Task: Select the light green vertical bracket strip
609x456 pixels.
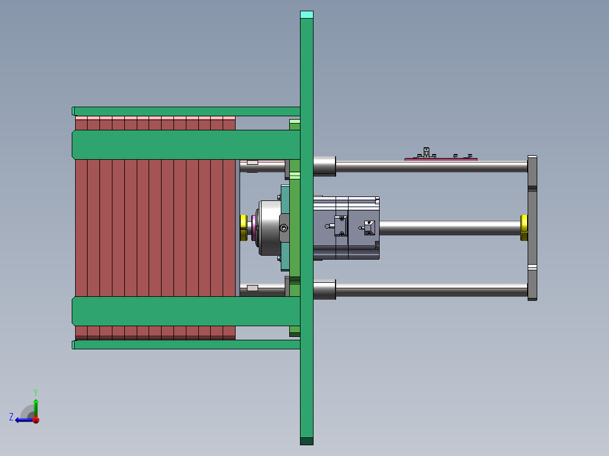Action: [x=295, y=228]
